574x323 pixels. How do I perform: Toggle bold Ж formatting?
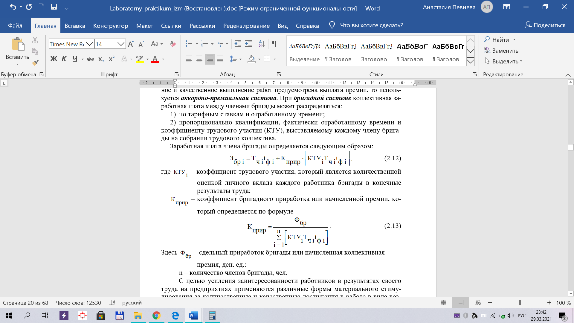[54, 59]
